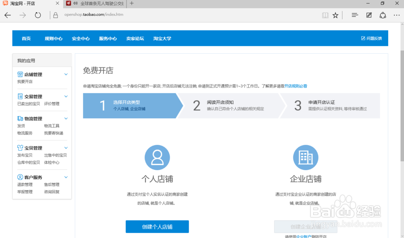Click 发货 under 物流管理
404x238 pixels.
click(x=21, y=126)
